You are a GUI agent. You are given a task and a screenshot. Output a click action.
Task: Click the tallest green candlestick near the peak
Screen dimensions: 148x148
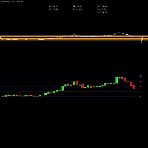(117, 80)
